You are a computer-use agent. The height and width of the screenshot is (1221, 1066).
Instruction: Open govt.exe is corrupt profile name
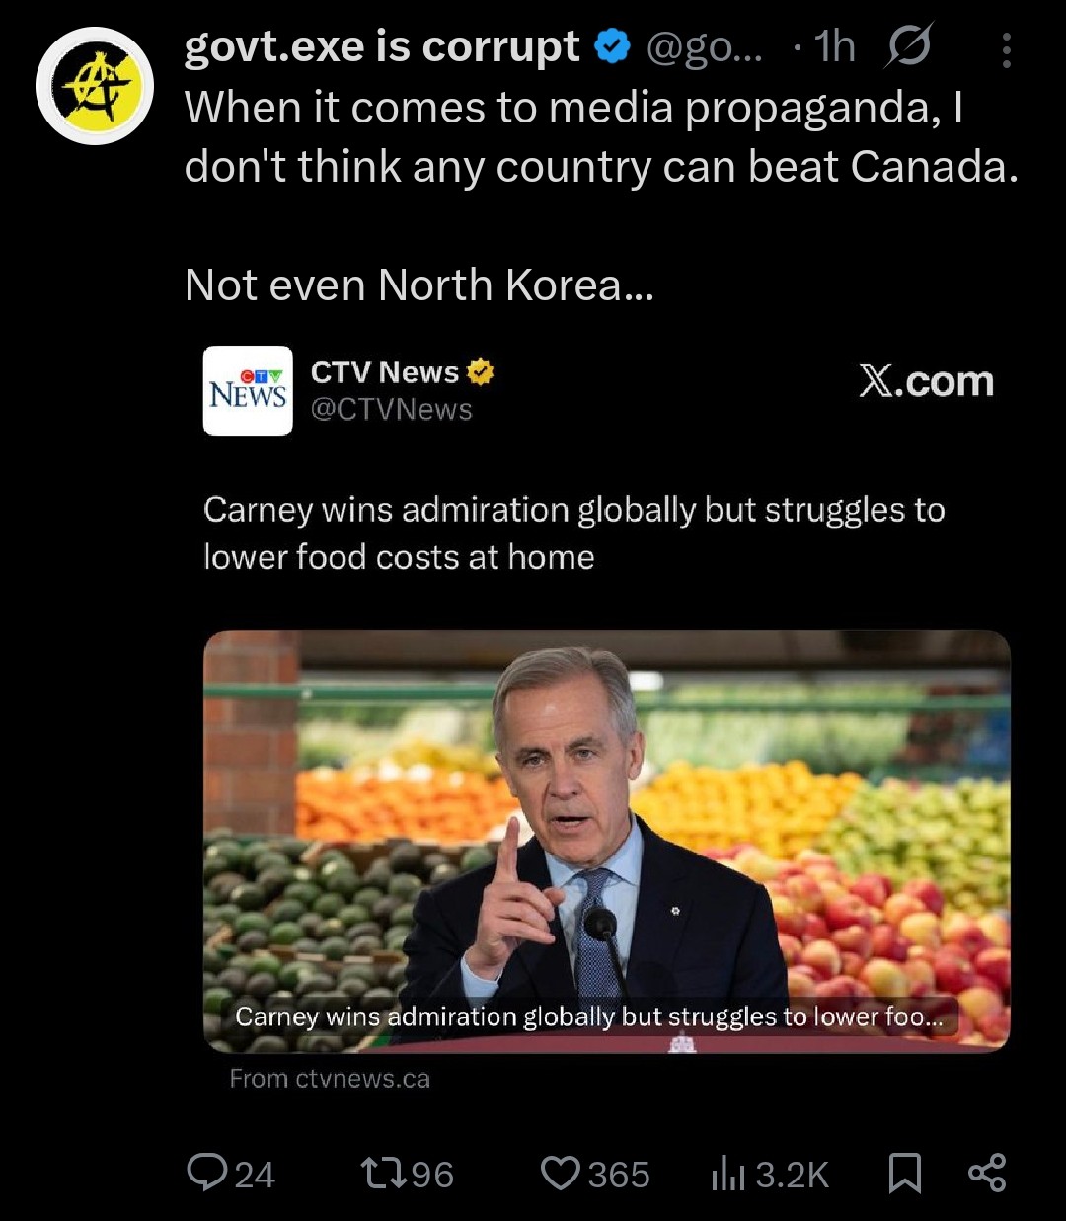click(382, 46)
